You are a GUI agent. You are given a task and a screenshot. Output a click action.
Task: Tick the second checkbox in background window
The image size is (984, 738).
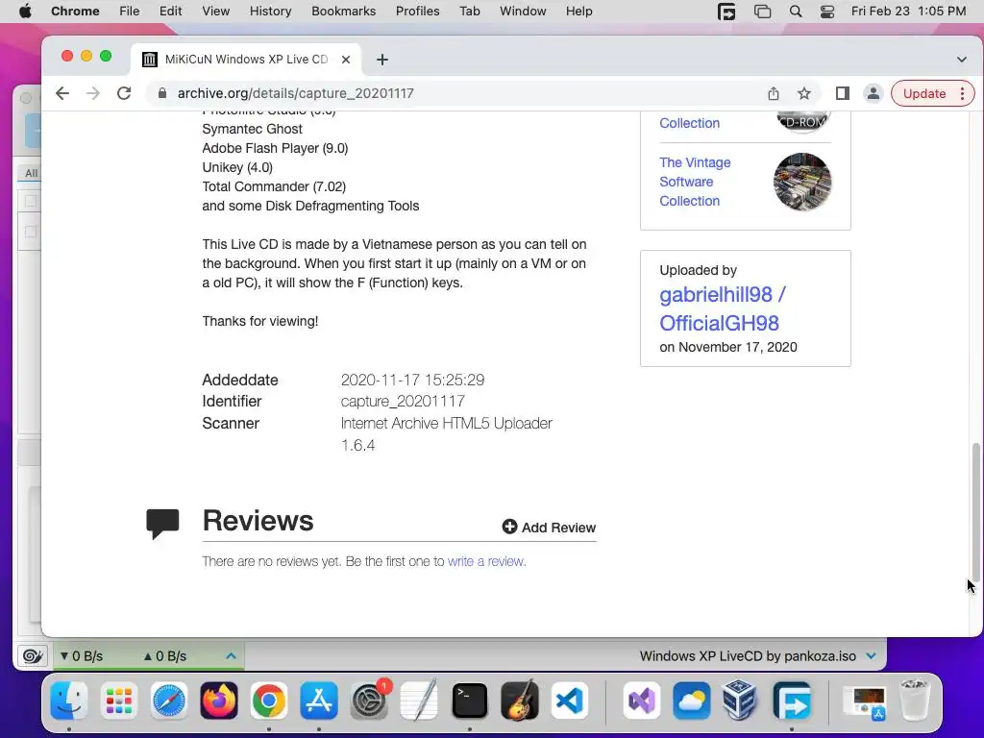30,232
